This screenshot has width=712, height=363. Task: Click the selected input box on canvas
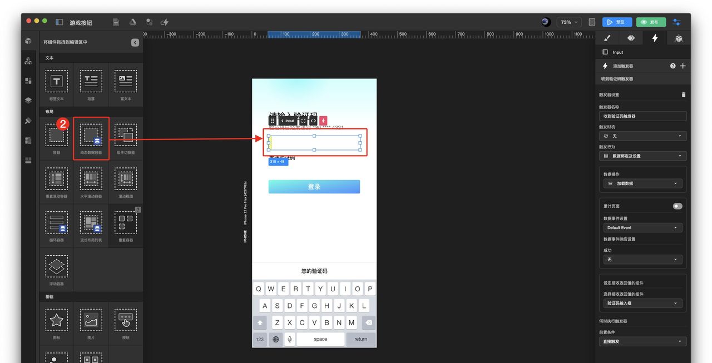point(314,143)
